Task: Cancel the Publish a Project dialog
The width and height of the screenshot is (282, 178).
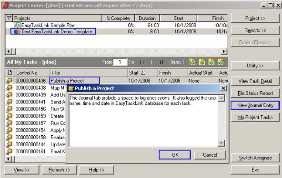Action: pyautogui.click(x=210, y=155)
